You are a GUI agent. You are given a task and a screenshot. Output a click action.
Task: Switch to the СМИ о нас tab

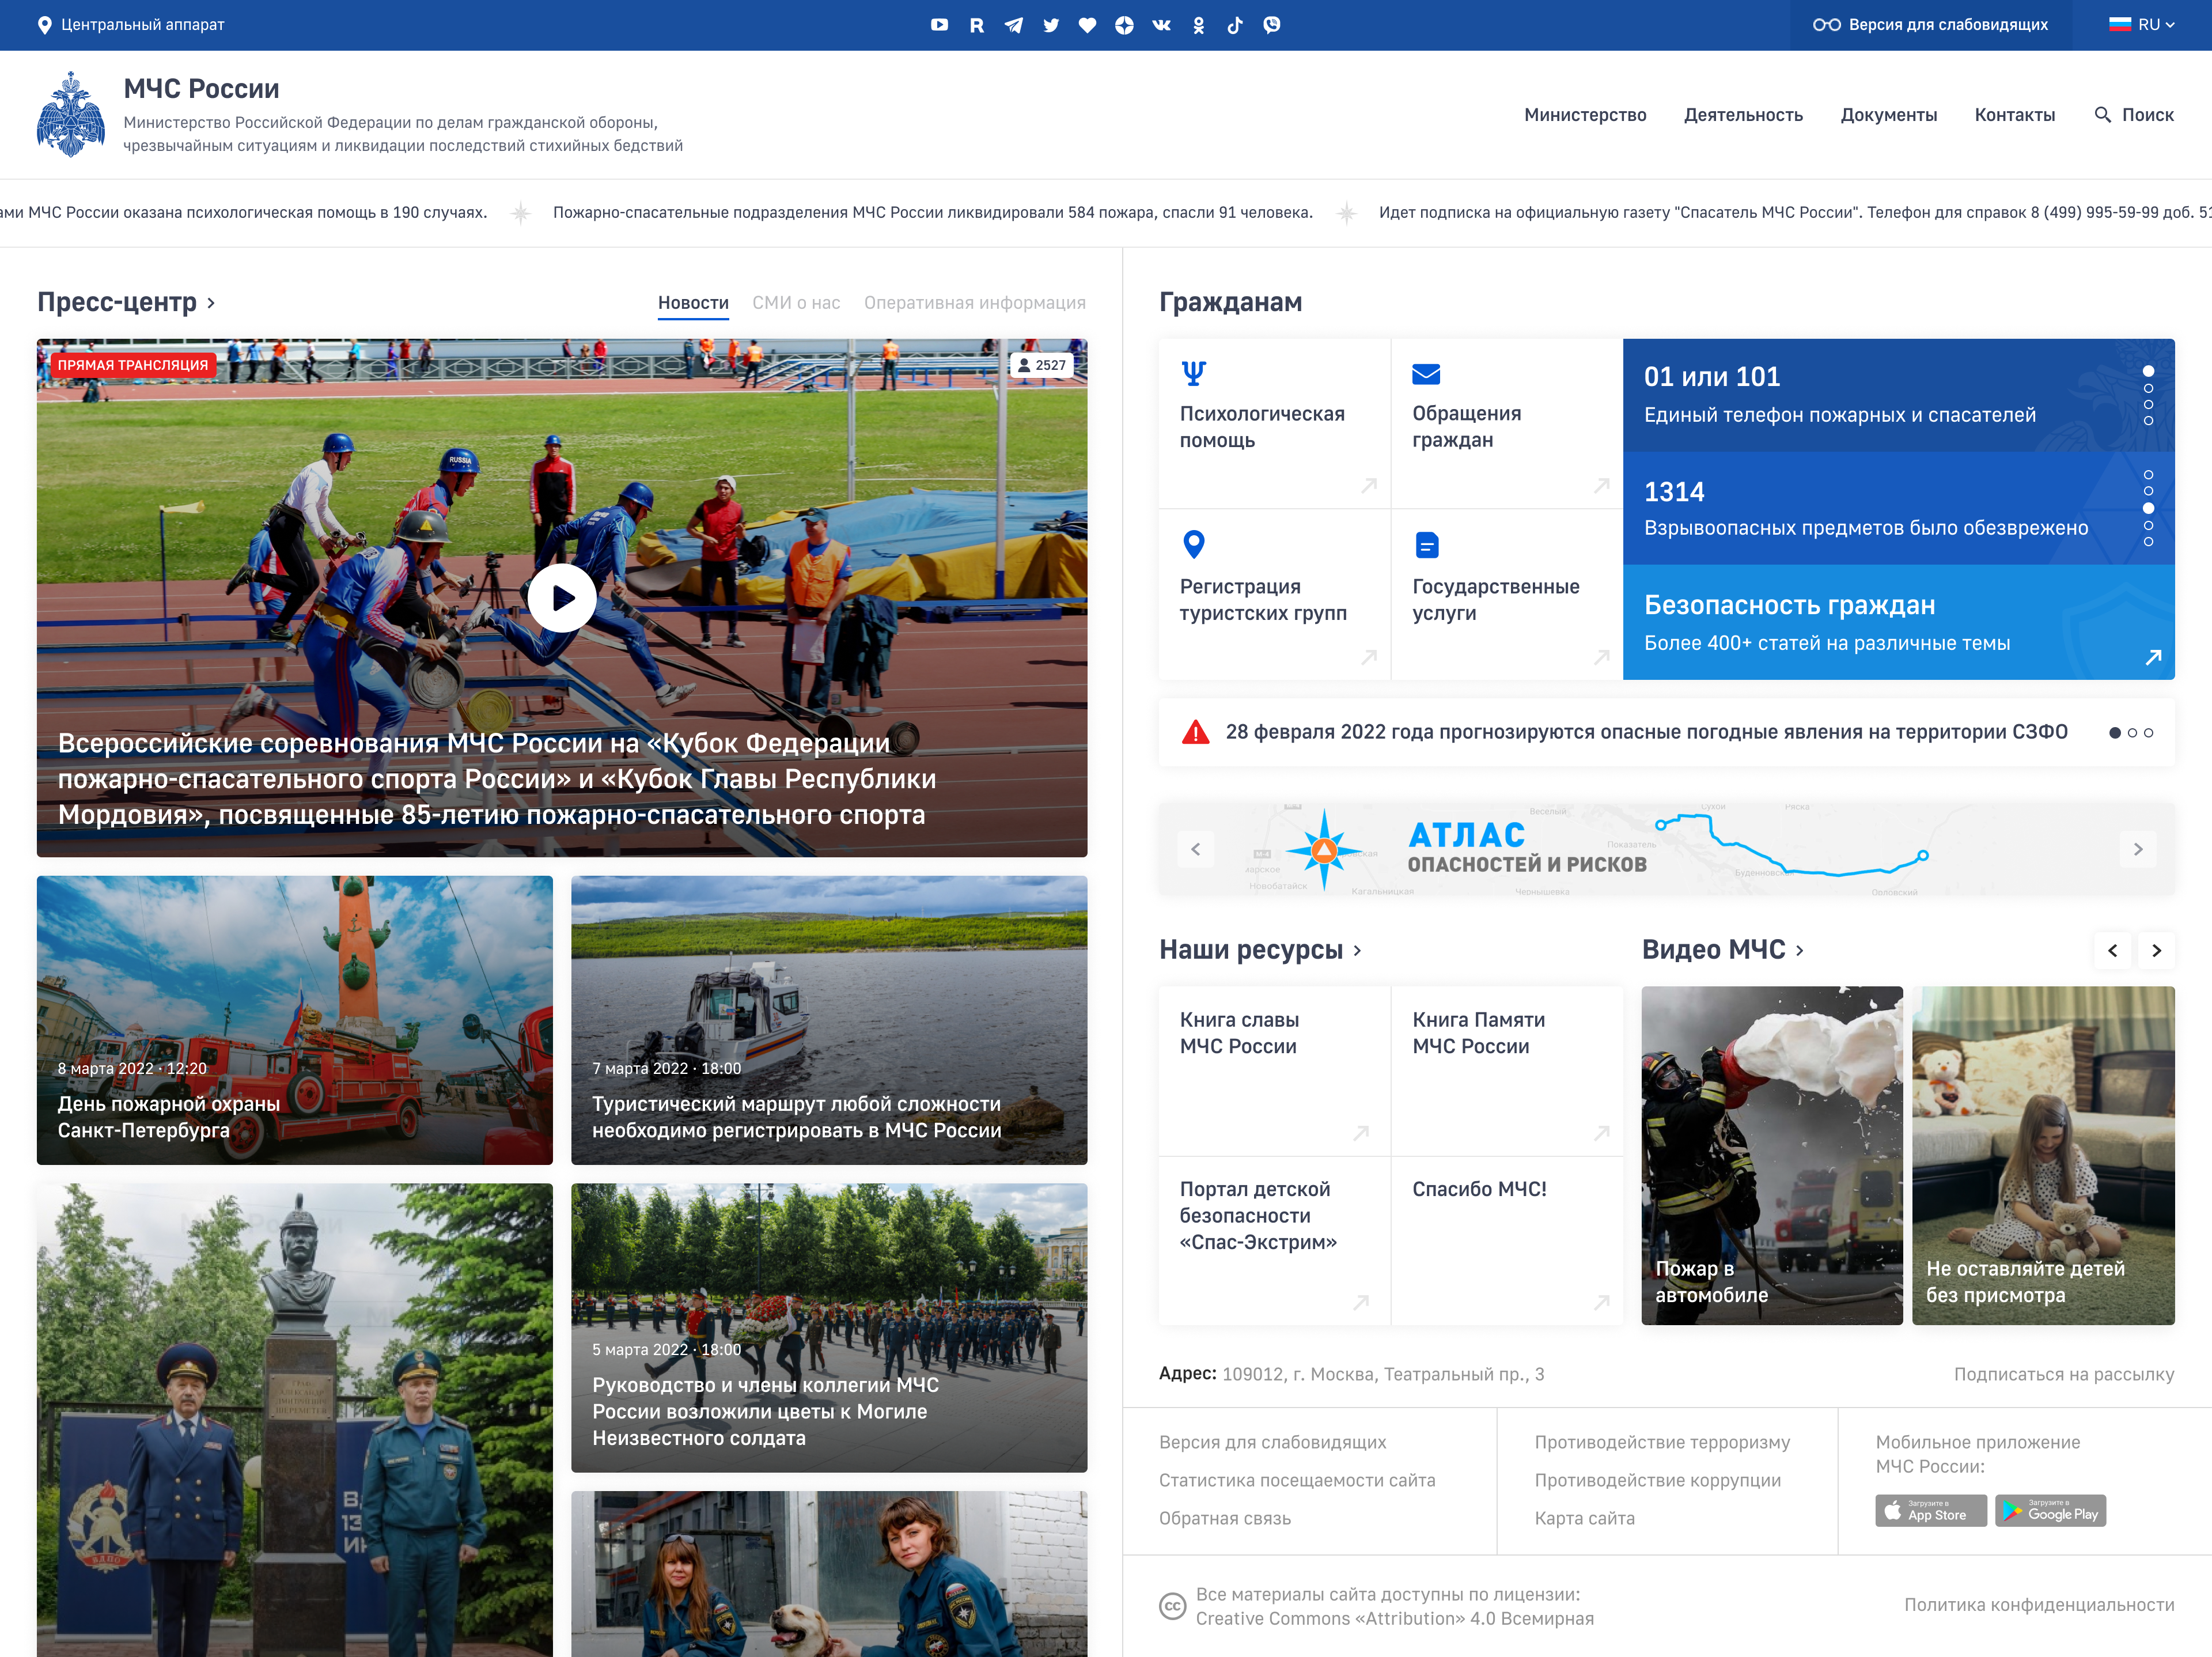[x=796, y=303]
